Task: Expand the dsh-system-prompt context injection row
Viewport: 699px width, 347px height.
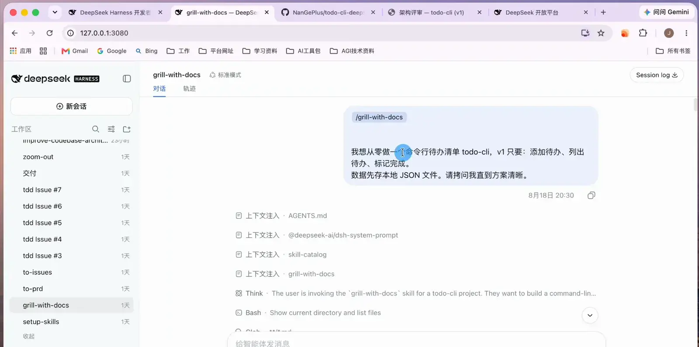Action: (317, 235)
